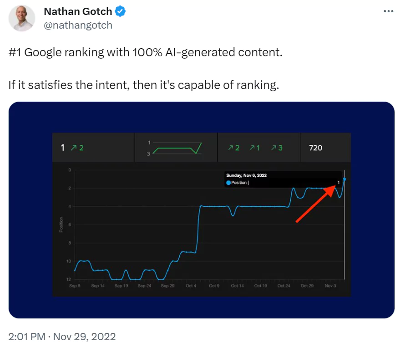The height and width of the screenshot is (347, 400).
Task: Open the @nathangotch handle link
Action: [78, 25]
